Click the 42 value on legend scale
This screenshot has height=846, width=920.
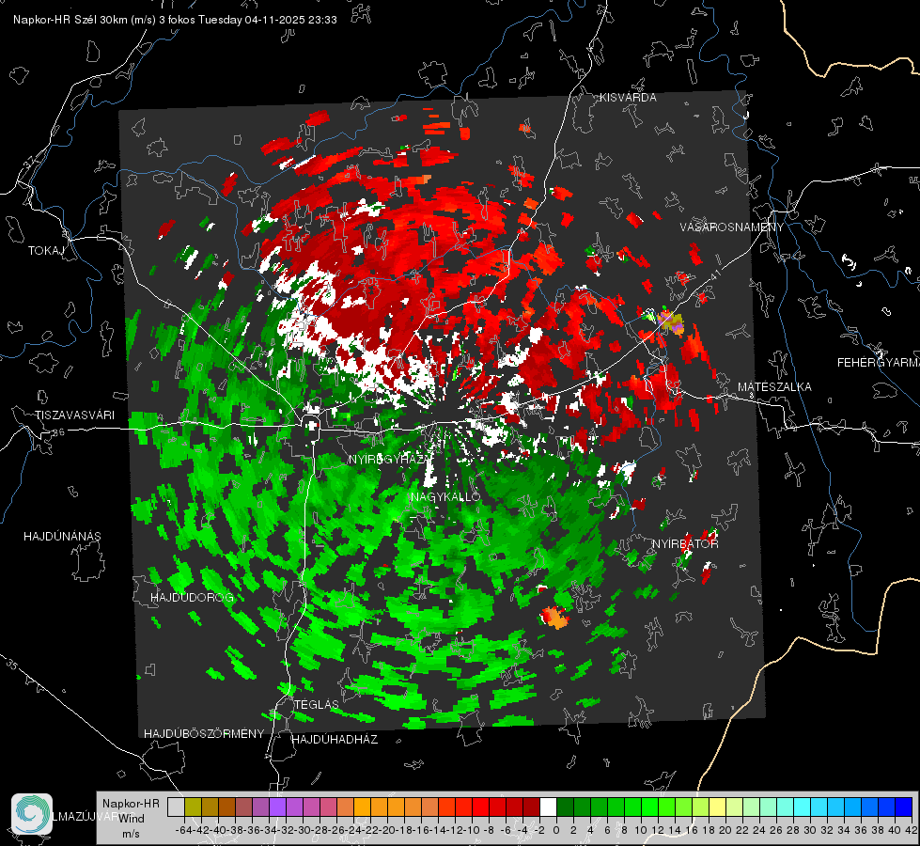coord(912,830)
